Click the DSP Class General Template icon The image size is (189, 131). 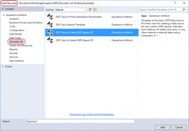(x=50, y=25)
